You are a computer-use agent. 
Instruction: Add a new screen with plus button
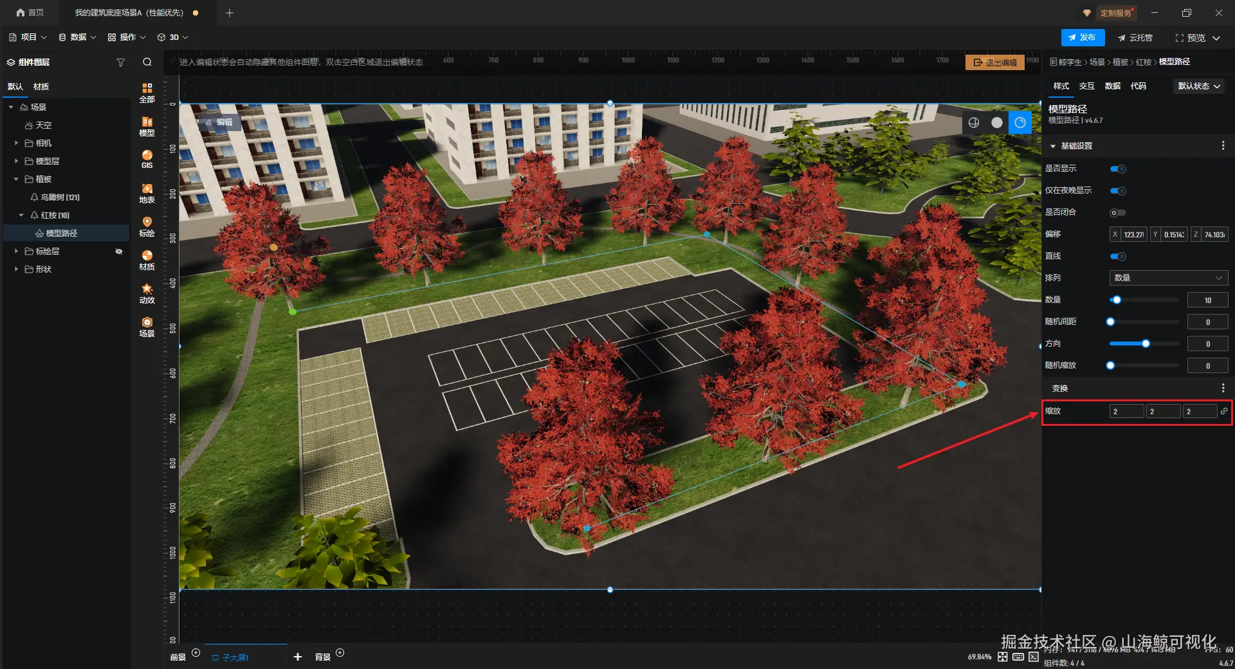click(x=298, y=657)
